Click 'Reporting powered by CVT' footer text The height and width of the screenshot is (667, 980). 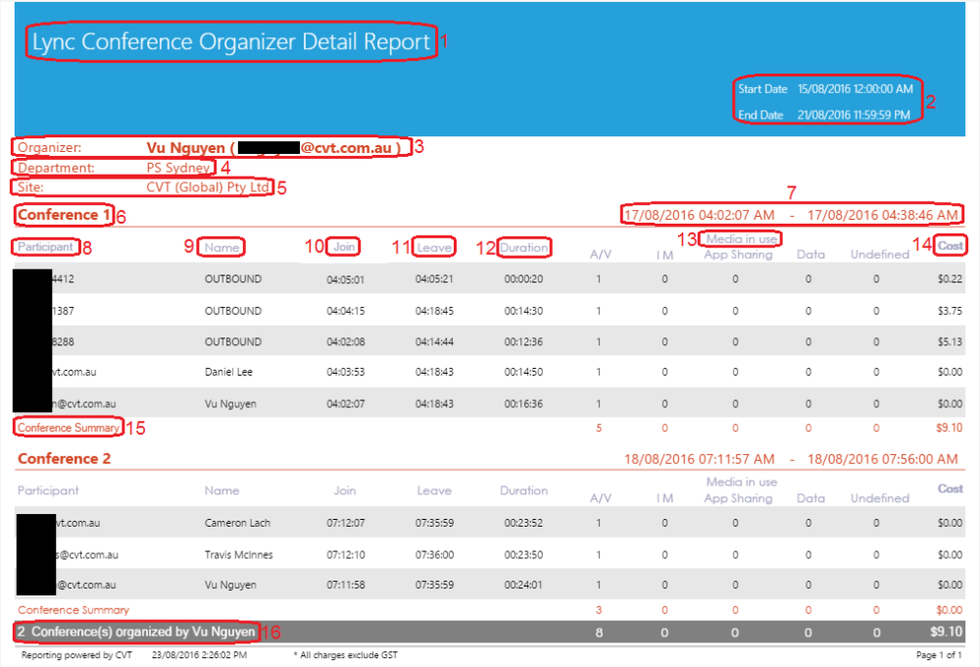[x=76, y=655]
